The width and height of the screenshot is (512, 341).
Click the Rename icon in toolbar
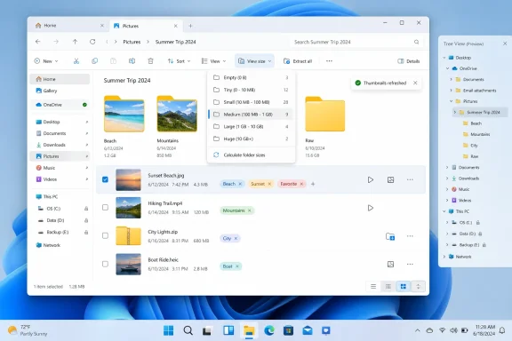(132, 61)
